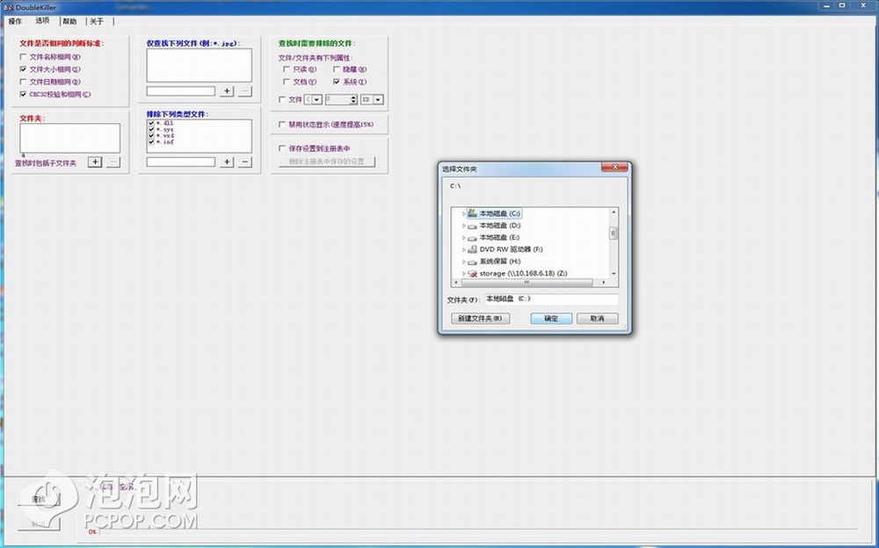879x548 pixels.
Task: Uncheck the *.sys exclusion entry
Action: click(151, 129)
